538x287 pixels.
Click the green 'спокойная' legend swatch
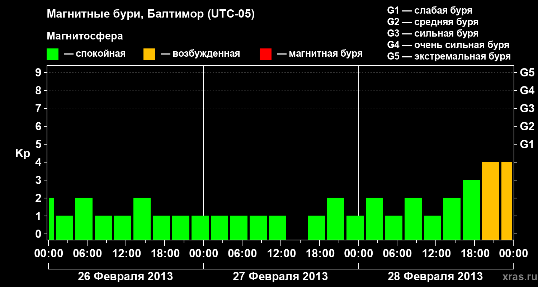tap(52, 54)
